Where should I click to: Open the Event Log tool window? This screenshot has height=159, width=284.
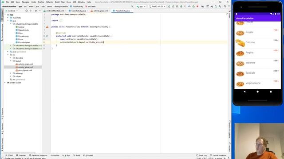[201, 155]
